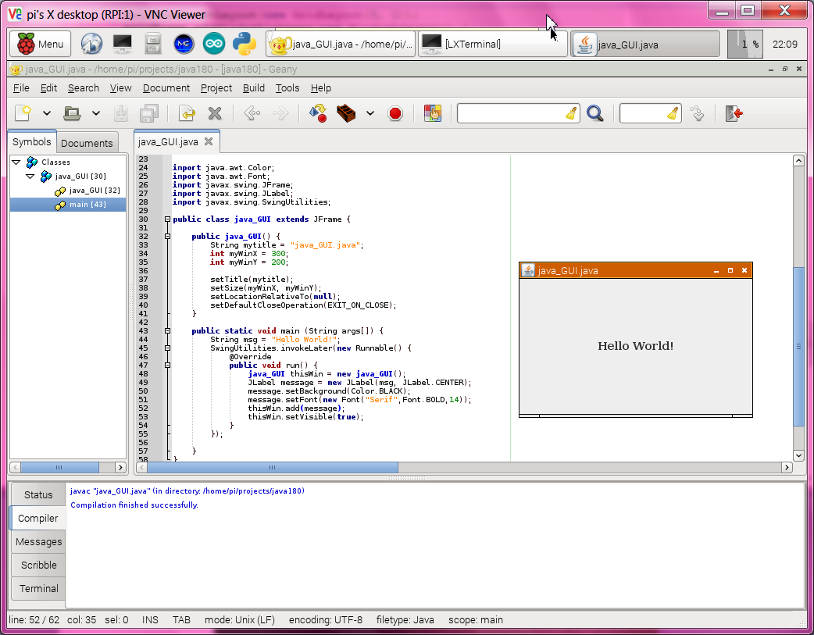Open the Raspberry Pi Menu button
The height and width of the screenshot is (635, 814).
[40, 45]
